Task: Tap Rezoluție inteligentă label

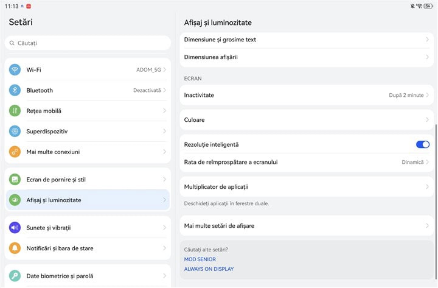Action: coord(211,144)
